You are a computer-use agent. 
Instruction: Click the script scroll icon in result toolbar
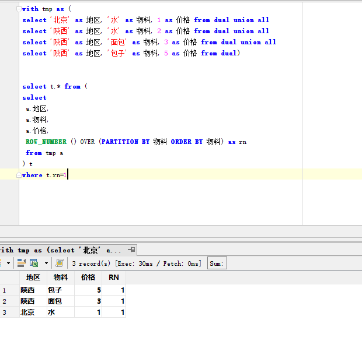pyautogui.click(x=60, y=263)
